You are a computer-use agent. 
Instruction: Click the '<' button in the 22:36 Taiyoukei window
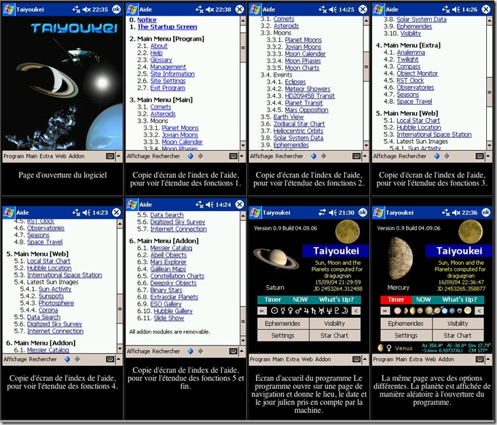tap(479, 311)
